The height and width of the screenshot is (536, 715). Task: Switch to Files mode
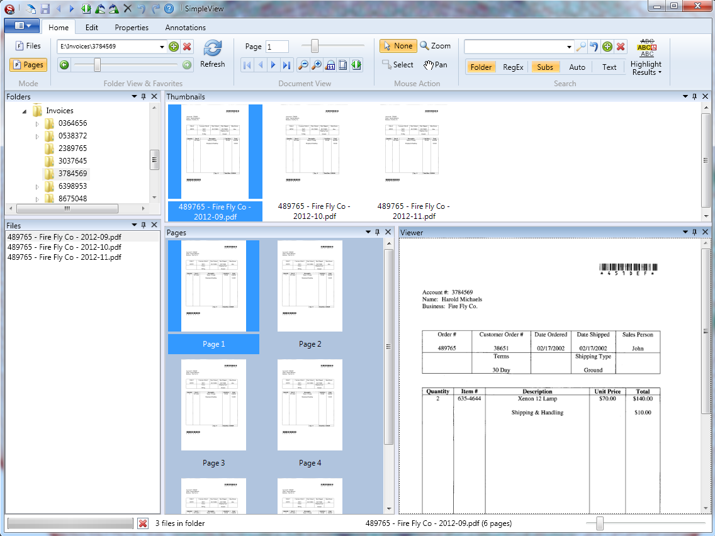(x=28, y=46)
